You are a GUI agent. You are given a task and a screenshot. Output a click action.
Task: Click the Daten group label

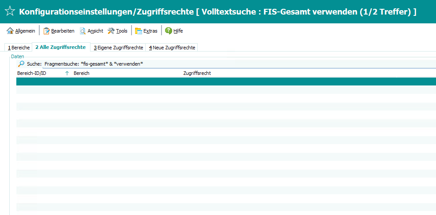tap(18, 56)
